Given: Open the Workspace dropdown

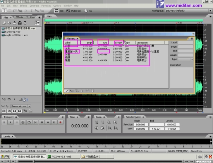Looking at the screenshot, I should point(210,10).
